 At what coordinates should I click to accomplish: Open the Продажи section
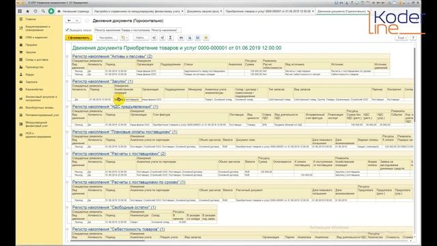[x=31, y=45]
